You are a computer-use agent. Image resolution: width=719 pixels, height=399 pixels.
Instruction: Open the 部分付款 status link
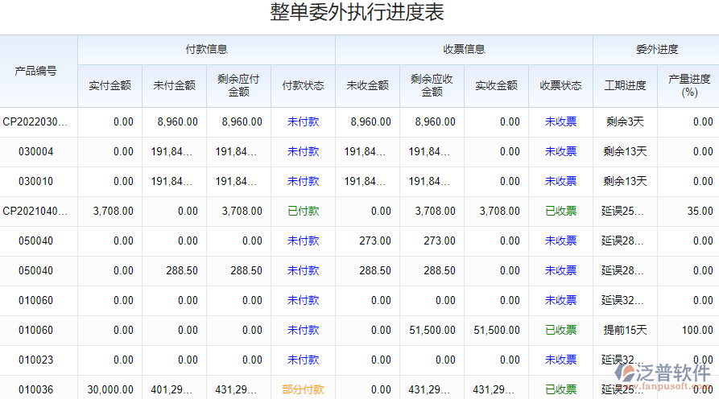(x=303, y=390)
